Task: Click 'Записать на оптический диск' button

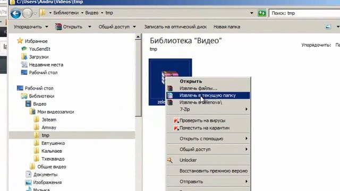Action: [x=175, y=27]
